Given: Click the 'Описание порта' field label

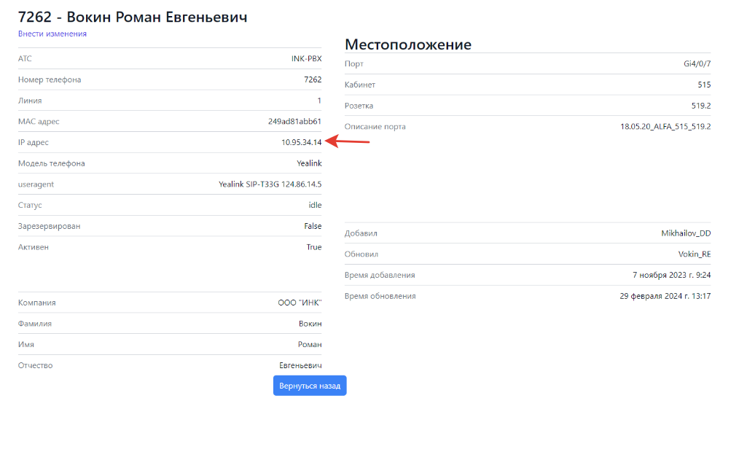Looking at the screenshot, I should point(375,126).
